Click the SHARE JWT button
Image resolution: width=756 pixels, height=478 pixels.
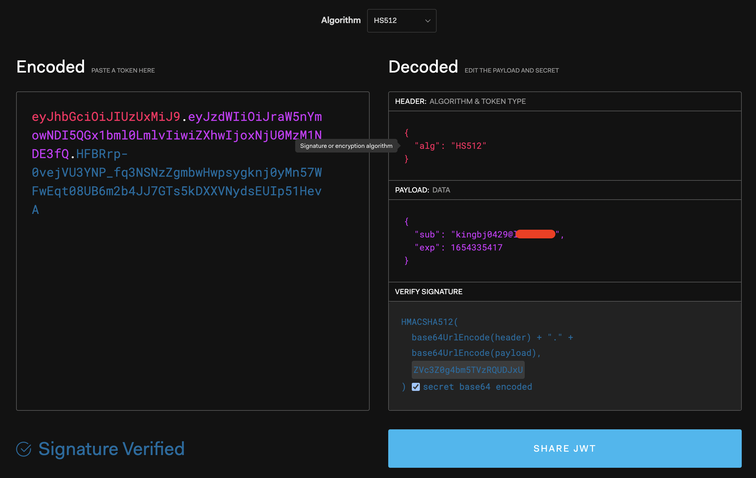(564, 448)
